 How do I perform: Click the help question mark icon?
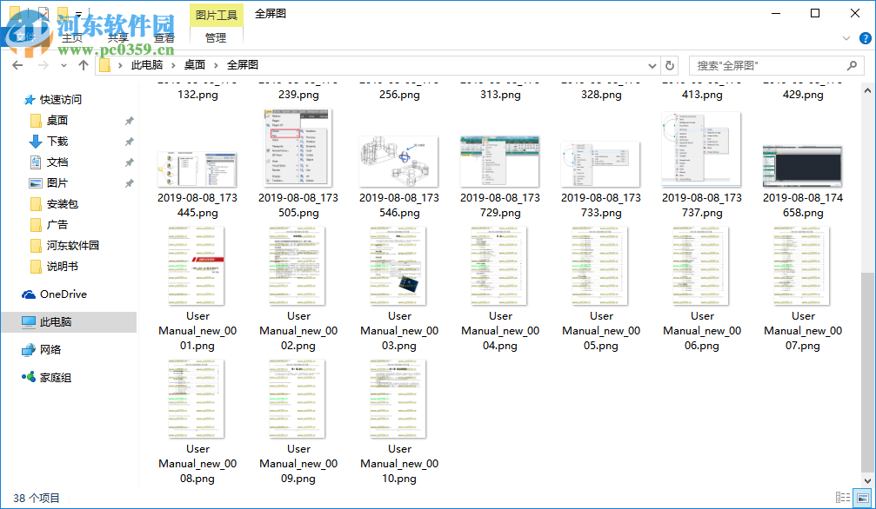[x=865, y=37]
